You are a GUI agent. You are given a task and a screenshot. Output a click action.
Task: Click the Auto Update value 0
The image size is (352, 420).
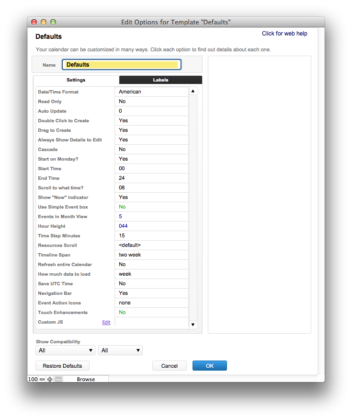click(152, 111)
